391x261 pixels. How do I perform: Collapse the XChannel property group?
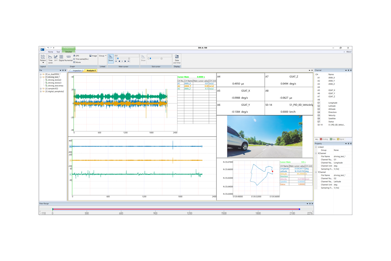[x=316, y=153]
